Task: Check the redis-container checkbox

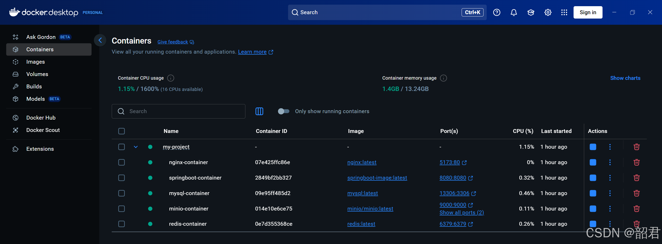Action: pos(122,224)
